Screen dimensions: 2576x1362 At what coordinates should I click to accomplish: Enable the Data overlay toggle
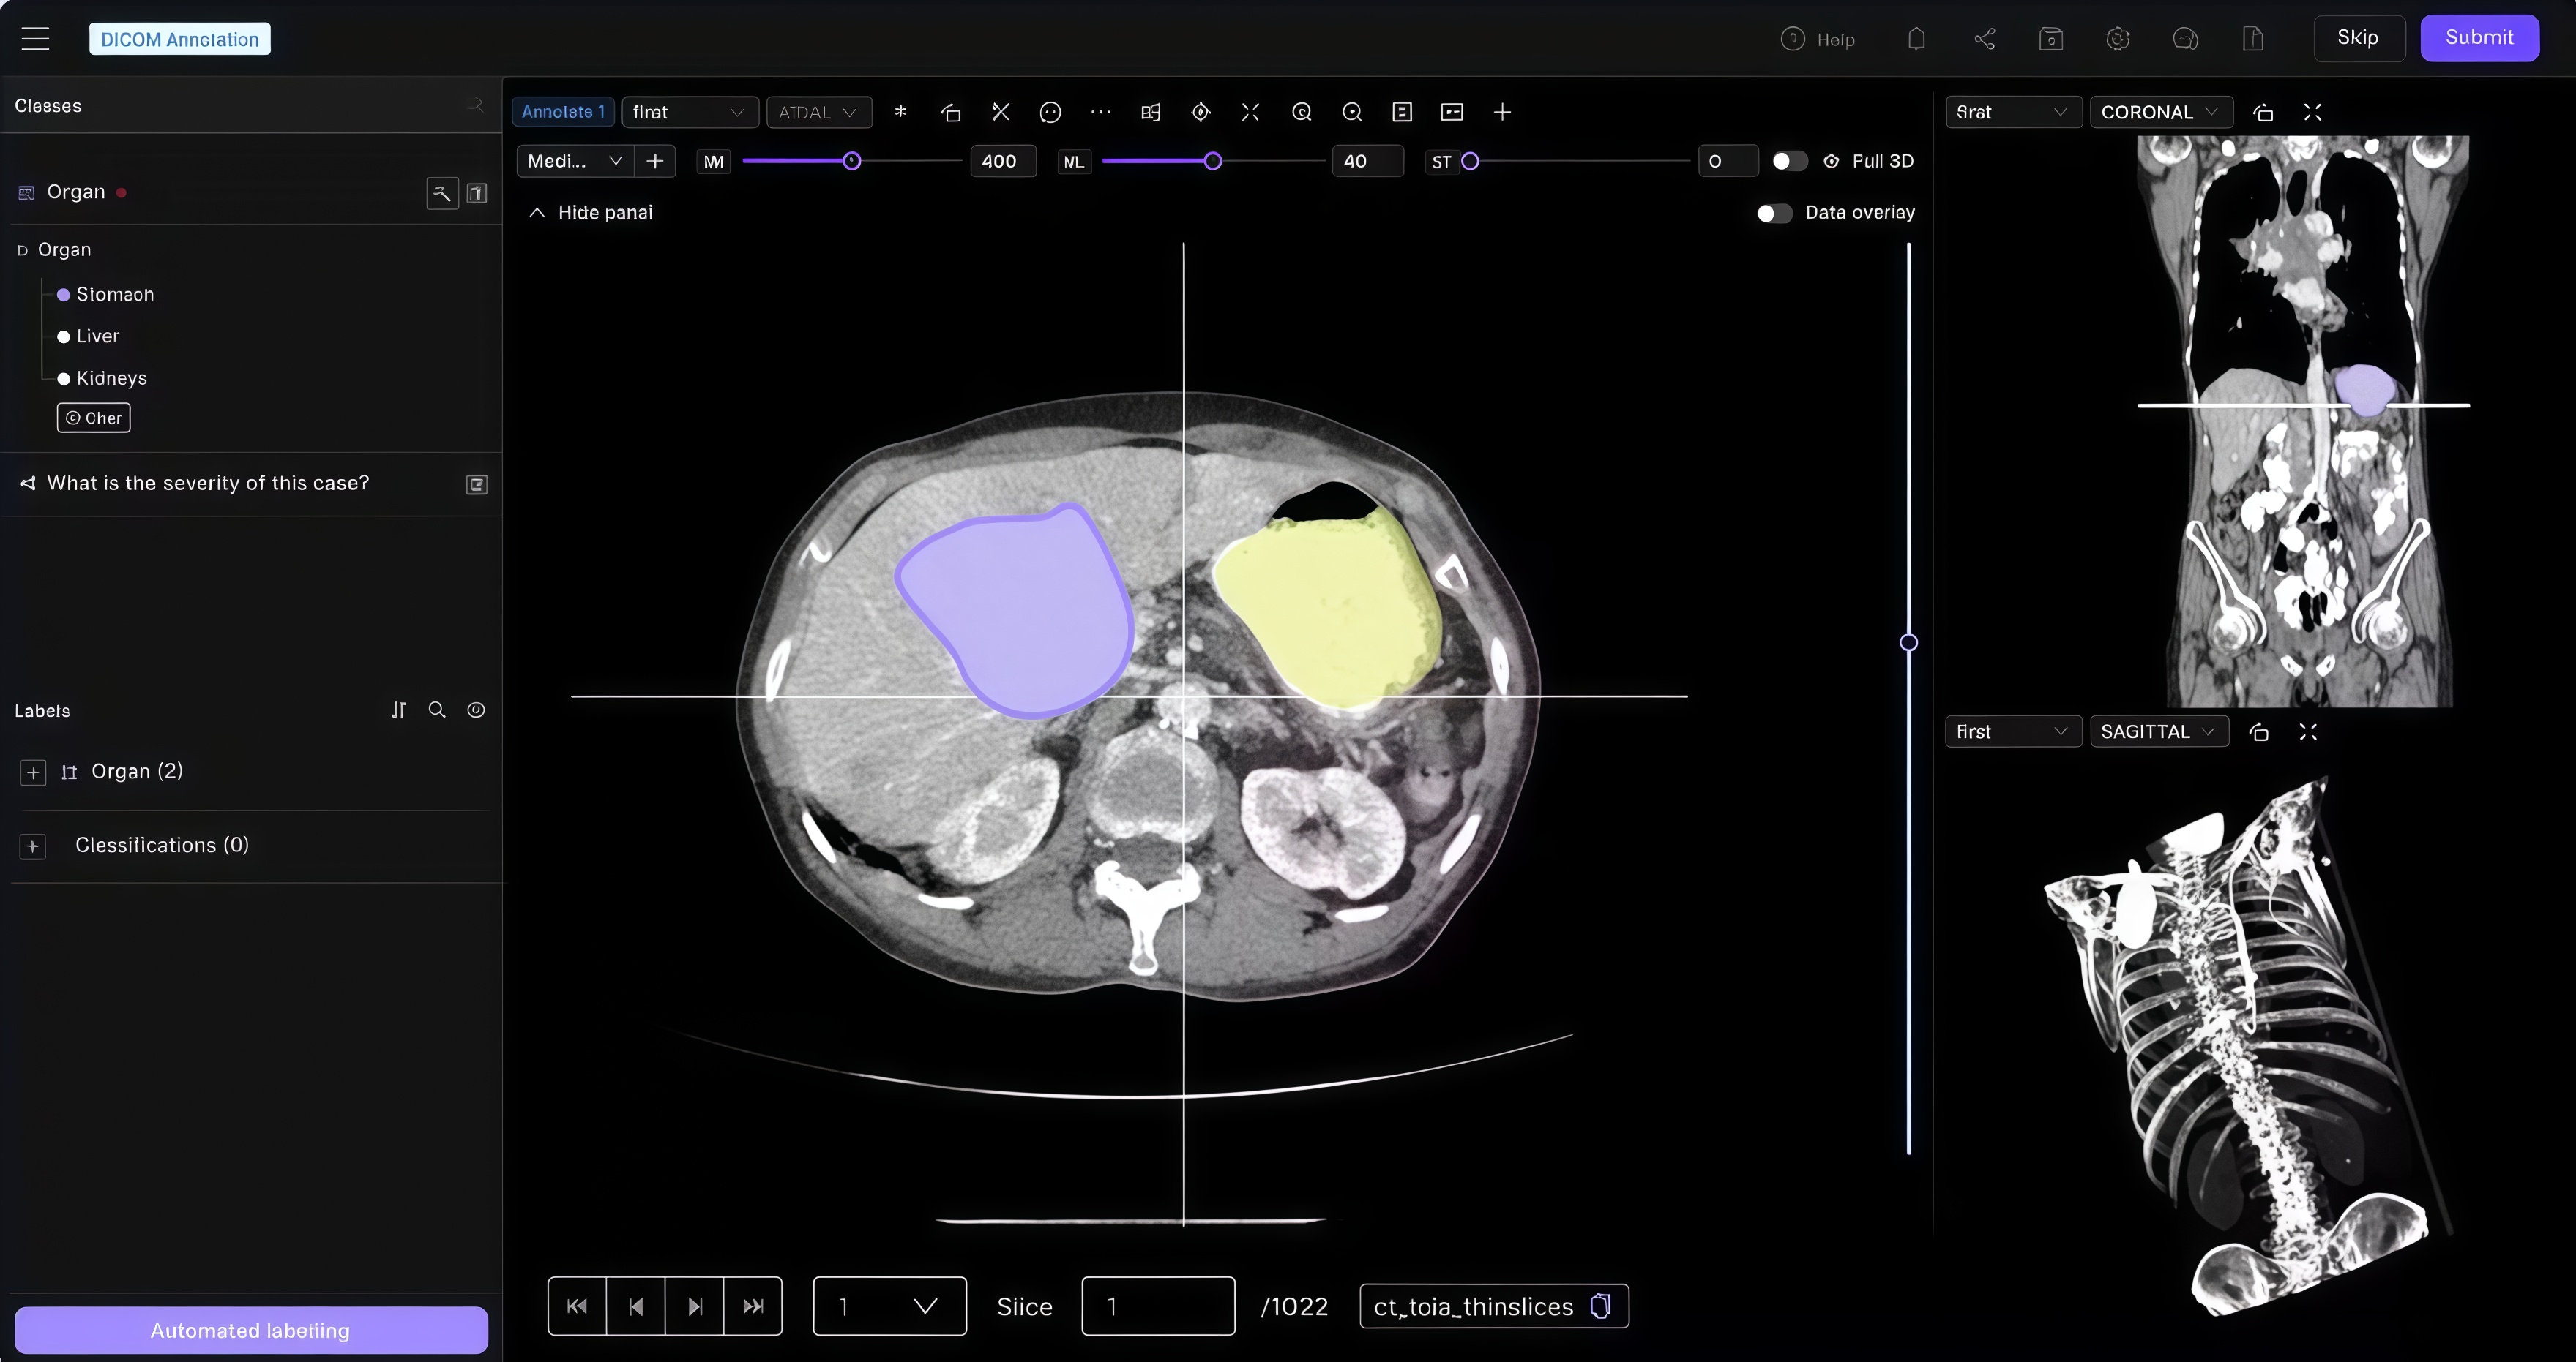point(1774,213)
